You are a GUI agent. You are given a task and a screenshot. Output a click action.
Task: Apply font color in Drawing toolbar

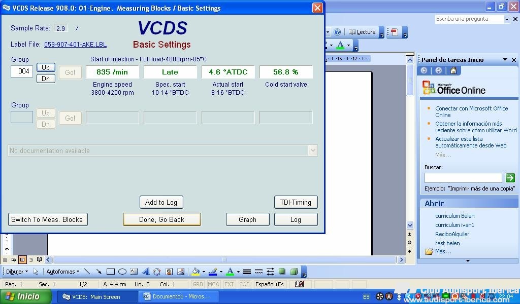tap(230, 272)
